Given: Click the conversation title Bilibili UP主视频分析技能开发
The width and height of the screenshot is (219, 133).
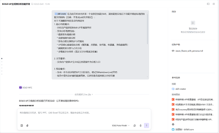Looking at the screenshot, I should pyautogui.click(x=16, y=4).
